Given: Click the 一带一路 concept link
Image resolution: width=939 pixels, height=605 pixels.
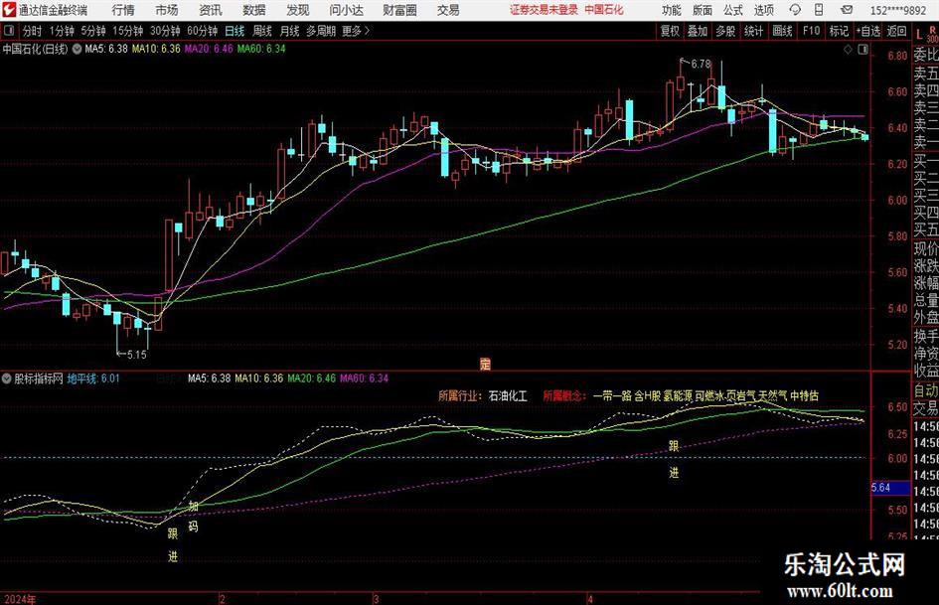Looking at the screenshot, I should 613,396.
